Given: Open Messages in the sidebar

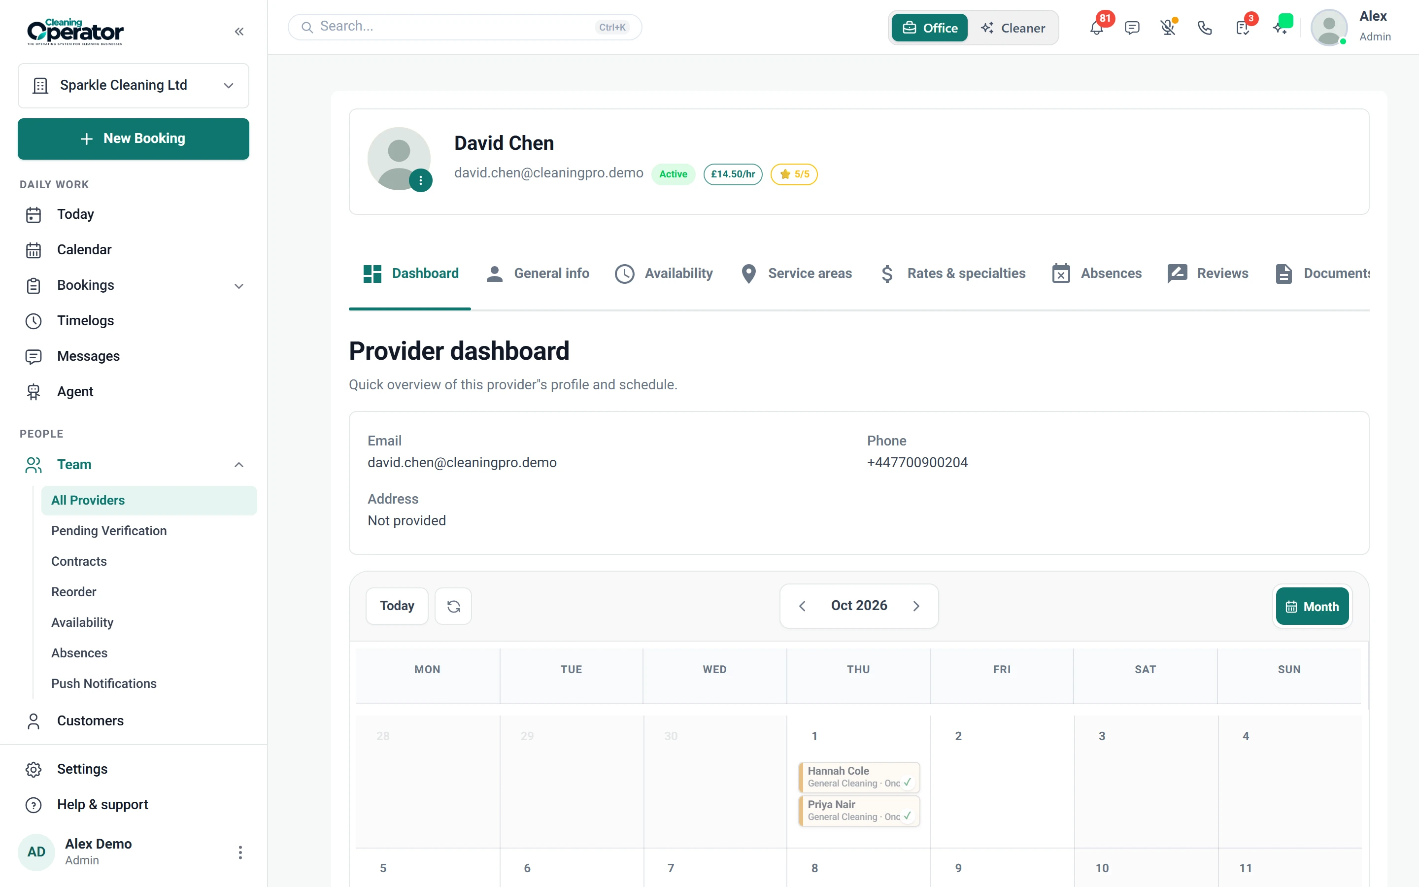Looking at the screenshot, I should click(134, 356).
